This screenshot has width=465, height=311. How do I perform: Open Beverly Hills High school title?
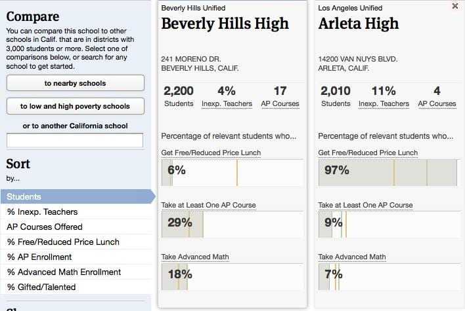(x=225, y=24)
